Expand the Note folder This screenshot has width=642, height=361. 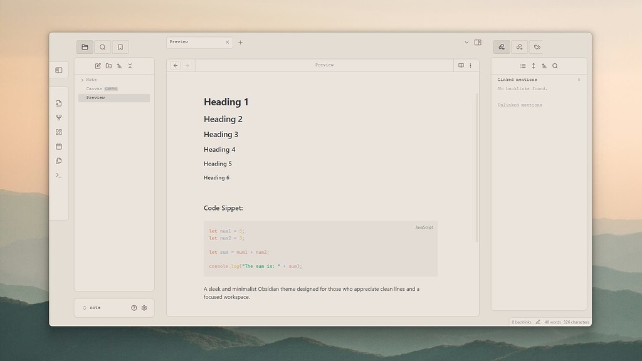82,80
